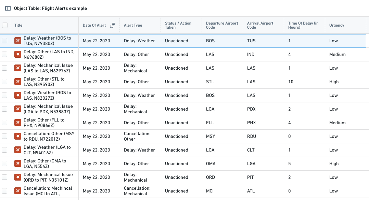Click the 'Object Table: Flight Alerts example' title
369x200 pixels.
point(50,9)
